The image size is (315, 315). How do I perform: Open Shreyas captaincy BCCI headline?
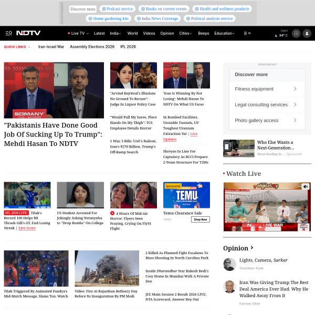186,156
